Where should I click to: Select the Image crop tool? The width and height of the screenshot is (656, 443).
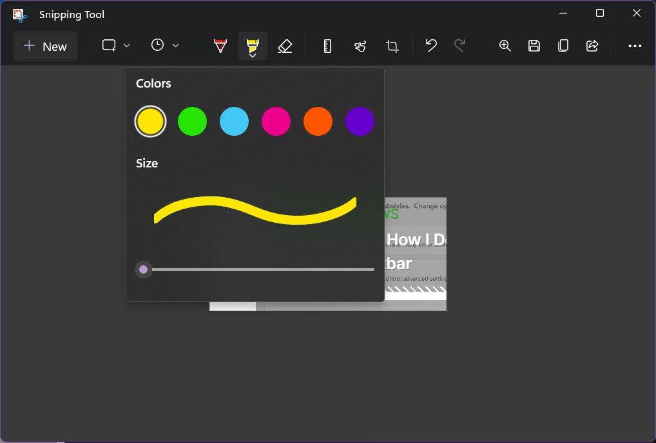click(x=392, y=46)
